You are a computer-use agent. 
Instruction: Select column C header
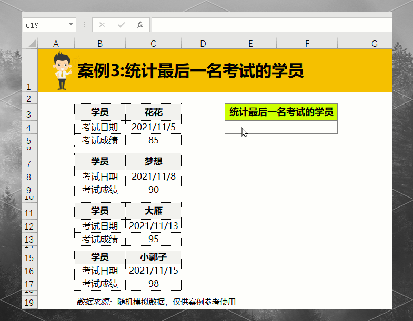pos(153,44)
